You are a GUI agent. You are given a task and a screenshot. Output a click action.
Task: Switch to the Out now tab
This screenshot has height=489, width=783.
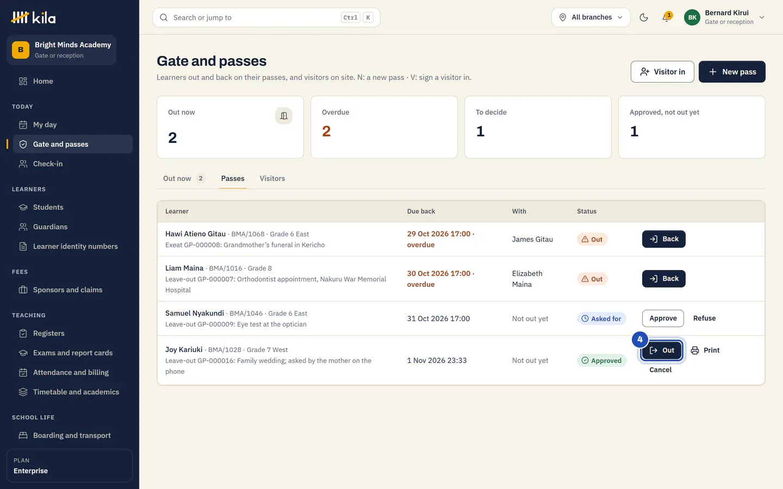184,178
